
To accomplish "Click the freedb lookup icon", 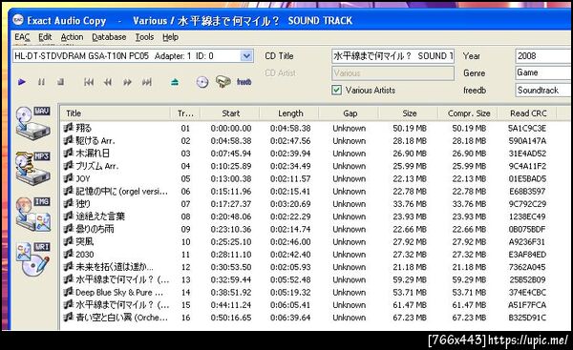I will [244, 82].
